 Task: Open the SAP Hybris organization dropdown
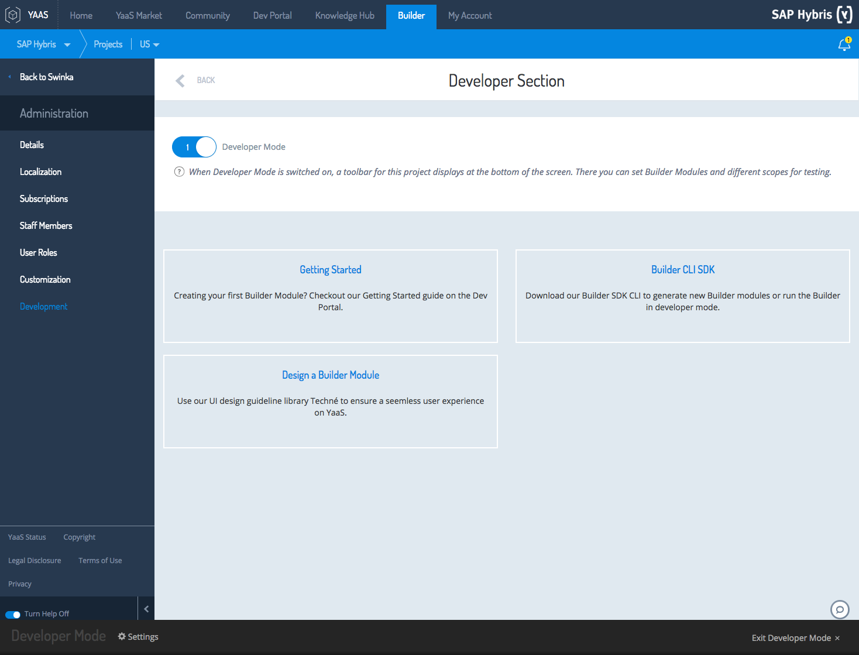coord(67,44)
